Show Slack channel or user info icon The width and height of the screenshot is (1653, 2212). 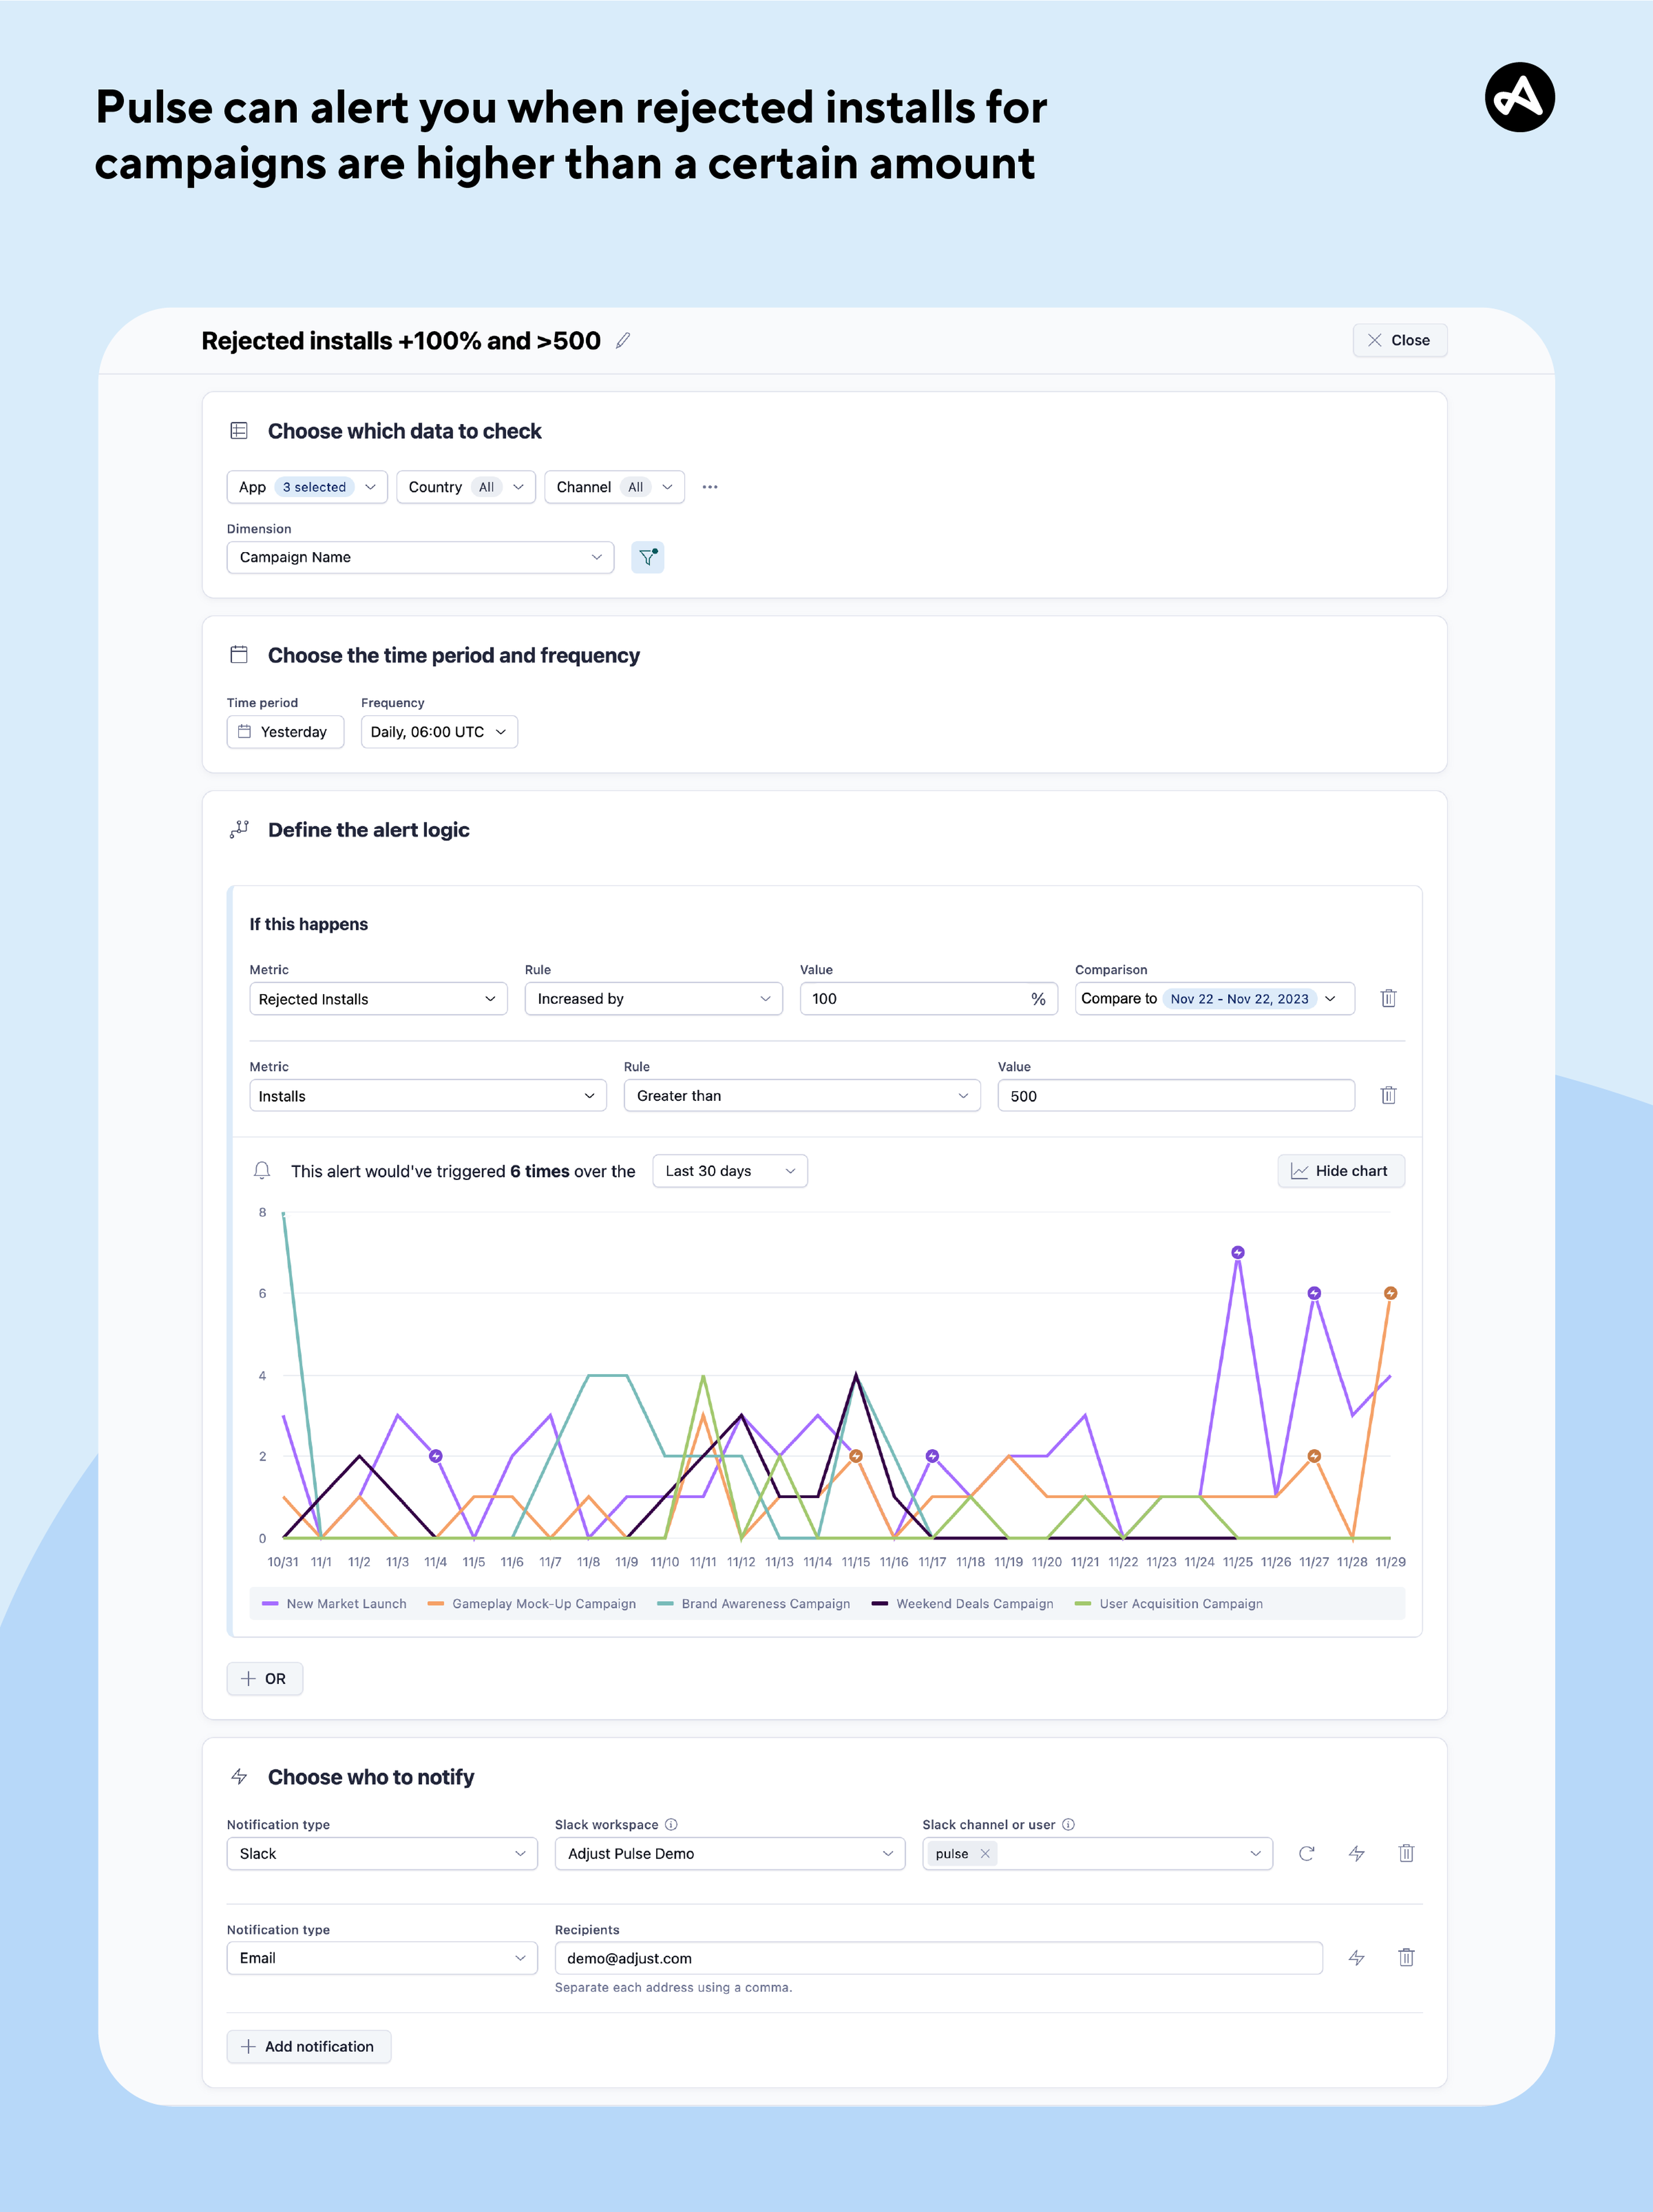(x=1068, y=1825)
